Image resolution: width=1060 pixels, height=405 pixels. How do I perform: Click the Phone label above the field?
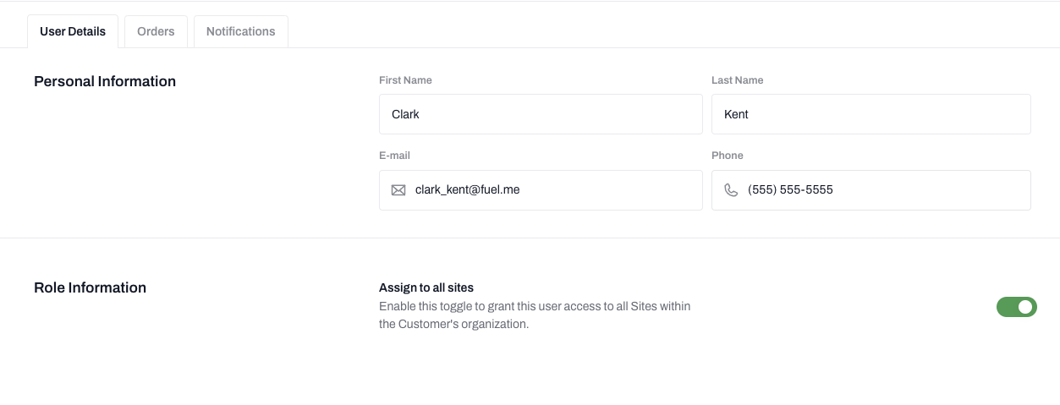pyautogui.click(x=727, y=156)
